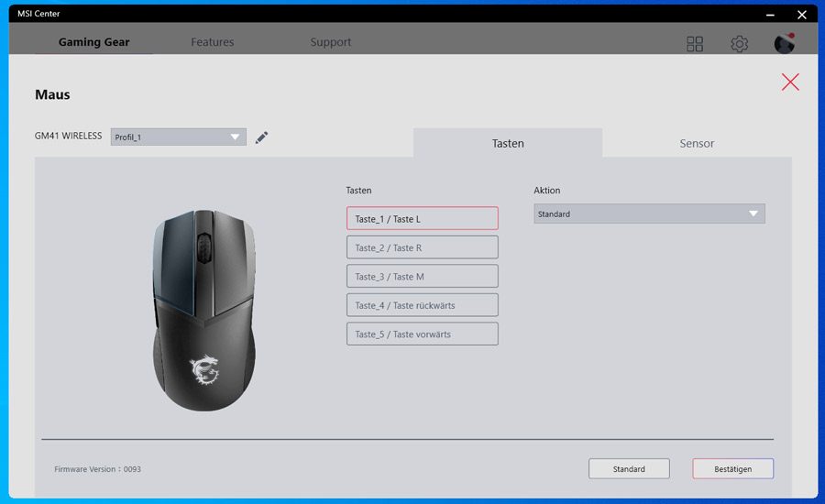Open MSI Center settings gear
825x504 pixels.
click(739, 44)
